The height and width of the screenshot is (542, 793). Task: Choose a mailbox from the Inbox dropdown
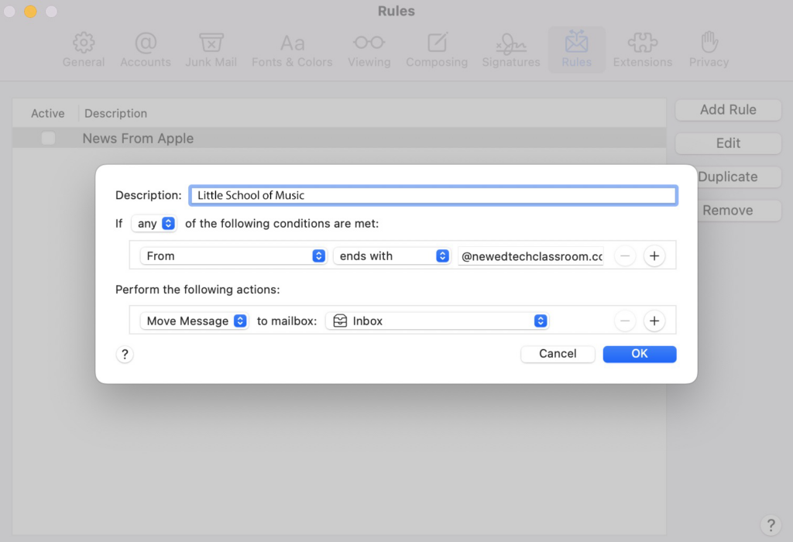[437, 321]
